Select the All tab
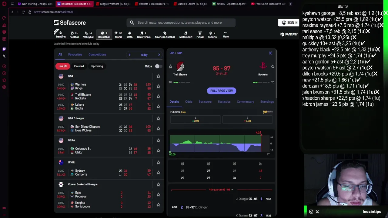 tap(60, 54)
